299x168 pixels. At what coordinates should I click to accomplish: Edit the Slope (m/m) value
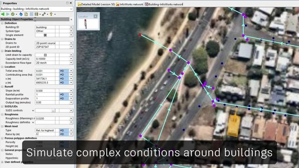45,91
